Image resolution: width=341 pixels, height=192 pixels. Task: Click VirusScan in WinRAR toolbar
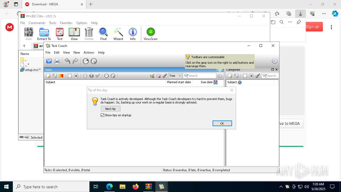[151, 34]
